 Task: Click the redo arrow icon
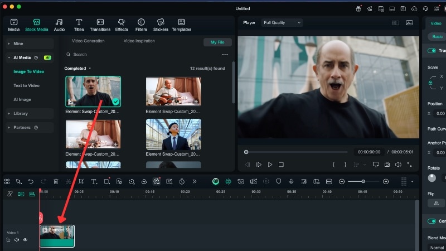43,181
